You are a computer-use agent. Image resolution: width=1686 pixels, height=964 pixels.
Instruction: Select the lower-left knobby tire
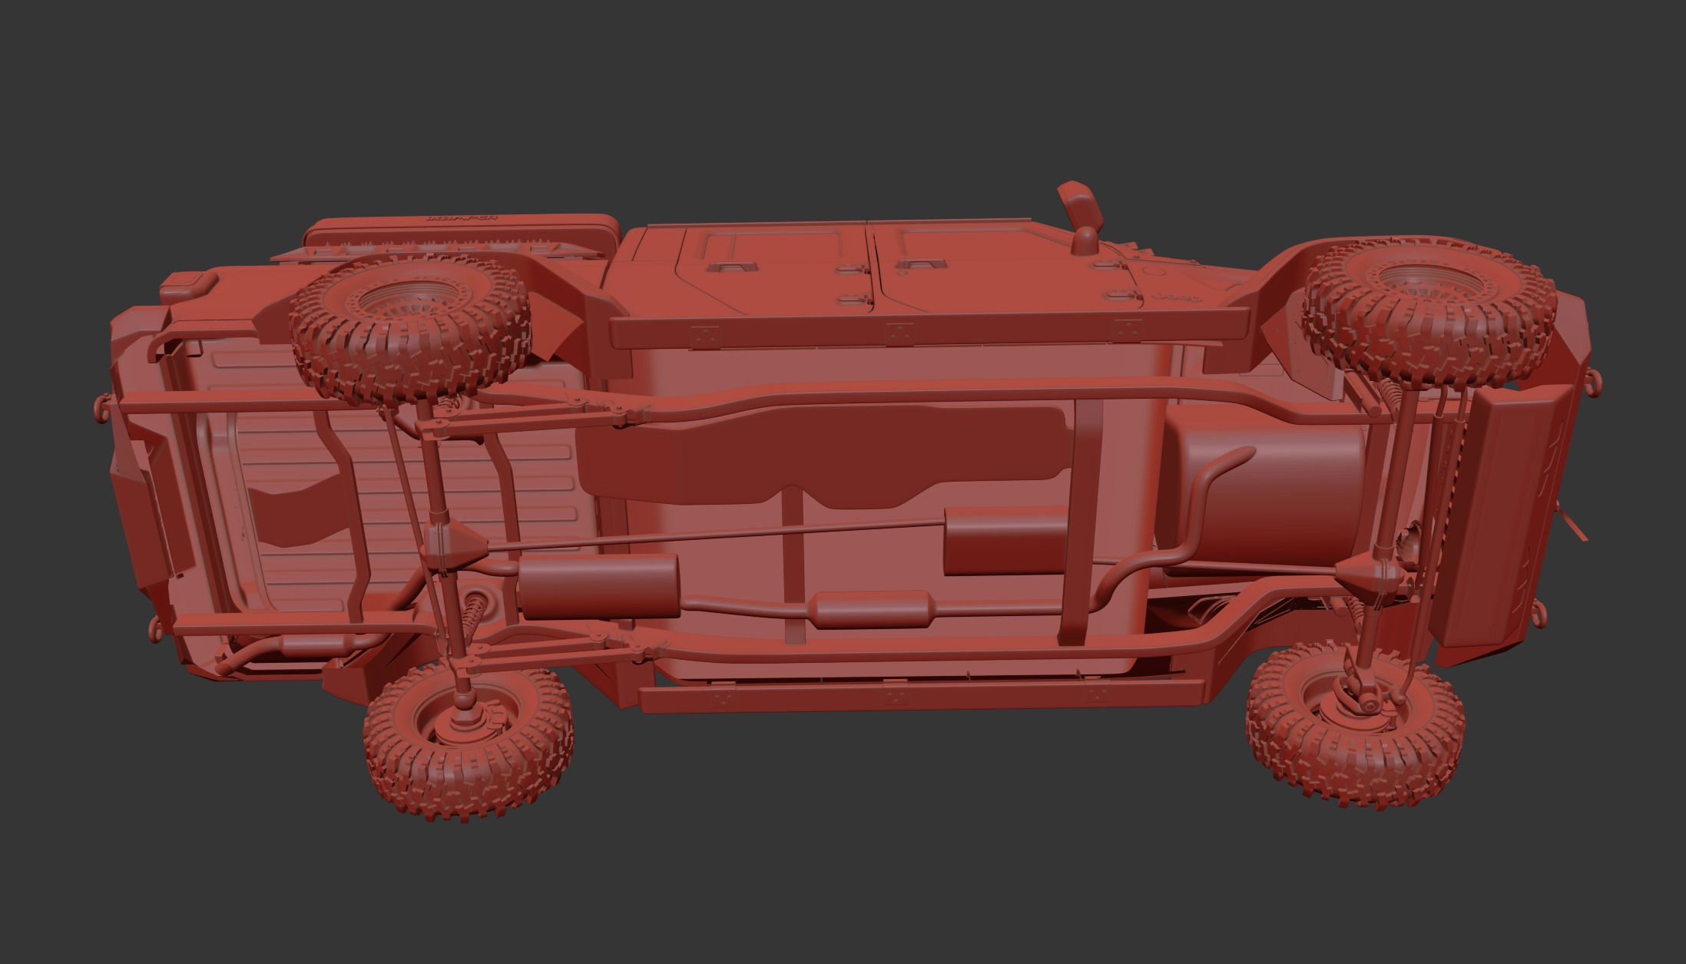[x=469, y=744]
